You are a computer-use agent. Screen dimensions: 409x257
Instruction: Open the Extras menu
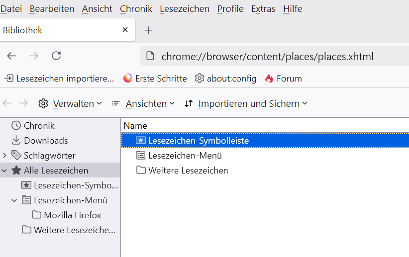(263, 9)
